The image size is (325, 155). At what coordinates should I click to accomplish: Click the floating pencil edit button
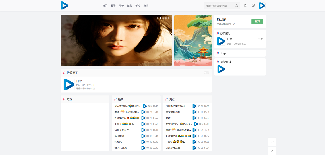(x=272, y=151)
